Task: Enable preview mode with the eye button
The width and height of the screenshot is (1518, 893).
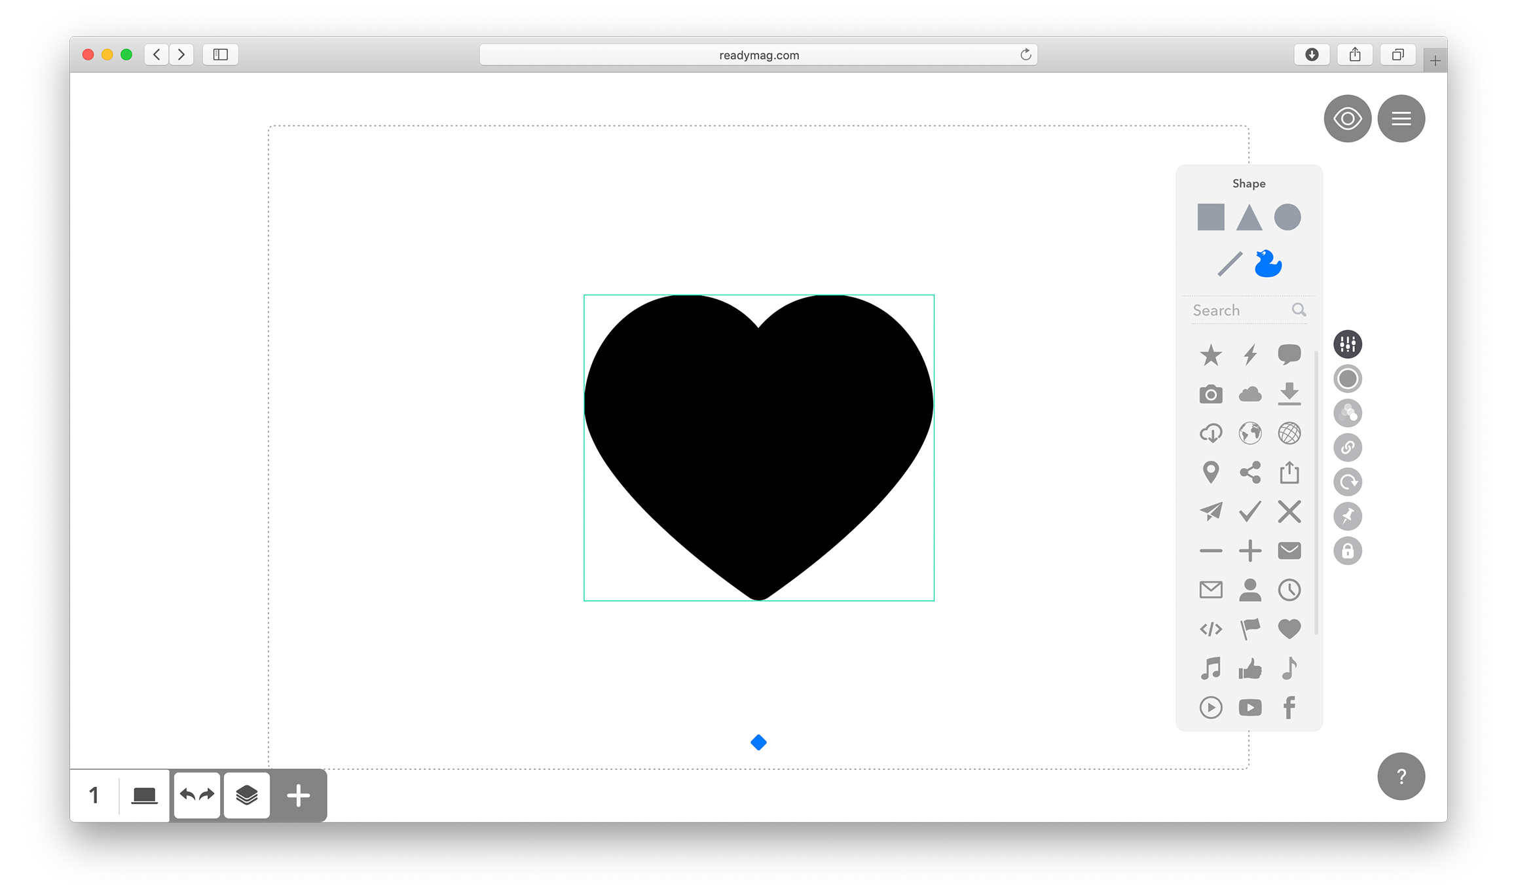Action: [x=1347, y=118]
